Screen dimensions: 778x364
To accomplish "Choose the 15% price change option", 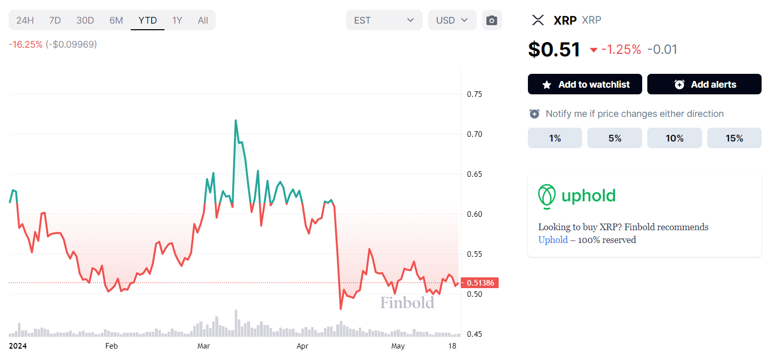I will coord(734,138).
